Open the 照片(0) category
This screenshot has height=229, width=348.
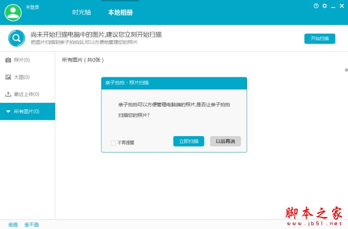click(x=27, y=60)
